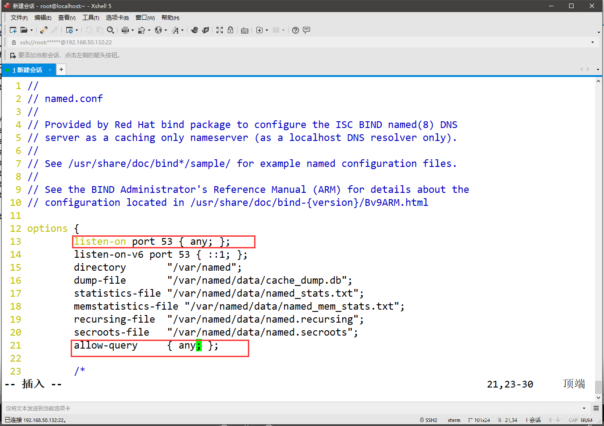Add a new tab with plus button
This screenshot has height=426, width=604.
(61, 69)
